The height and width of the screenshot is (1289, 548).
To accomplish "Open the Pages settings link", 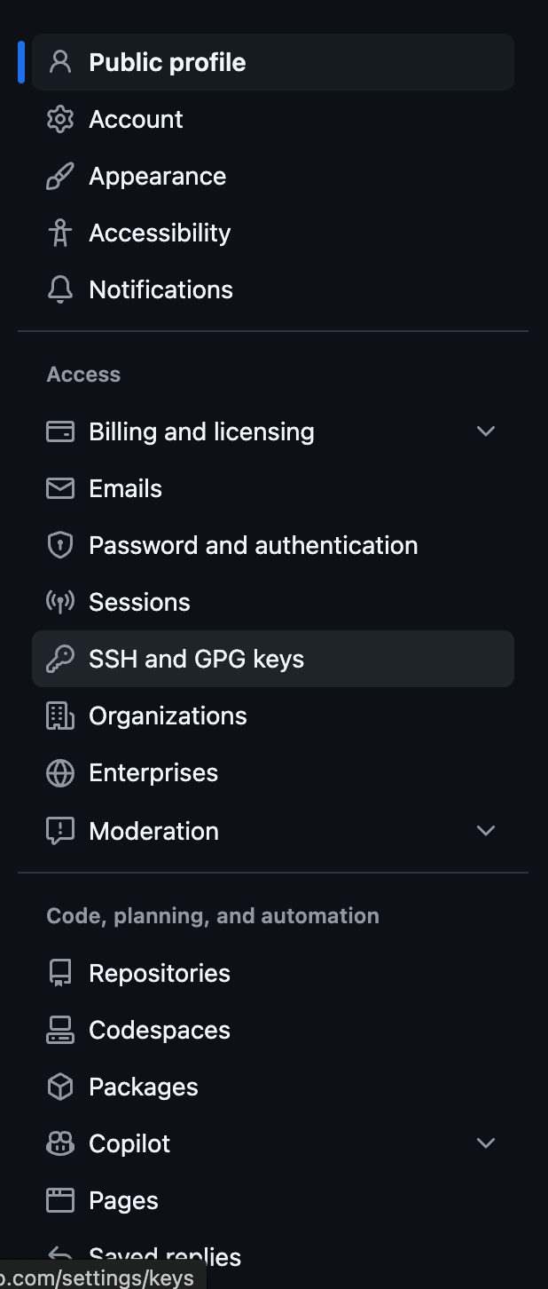I will tap(123, 1200).
